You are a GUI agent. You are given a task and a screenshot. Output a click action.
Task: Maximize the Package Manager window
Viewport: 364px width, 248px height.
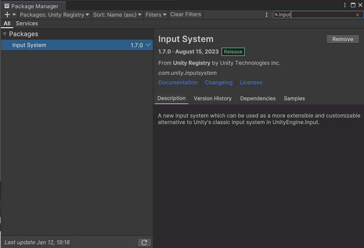pyautogui.click(x=353, y=5)
